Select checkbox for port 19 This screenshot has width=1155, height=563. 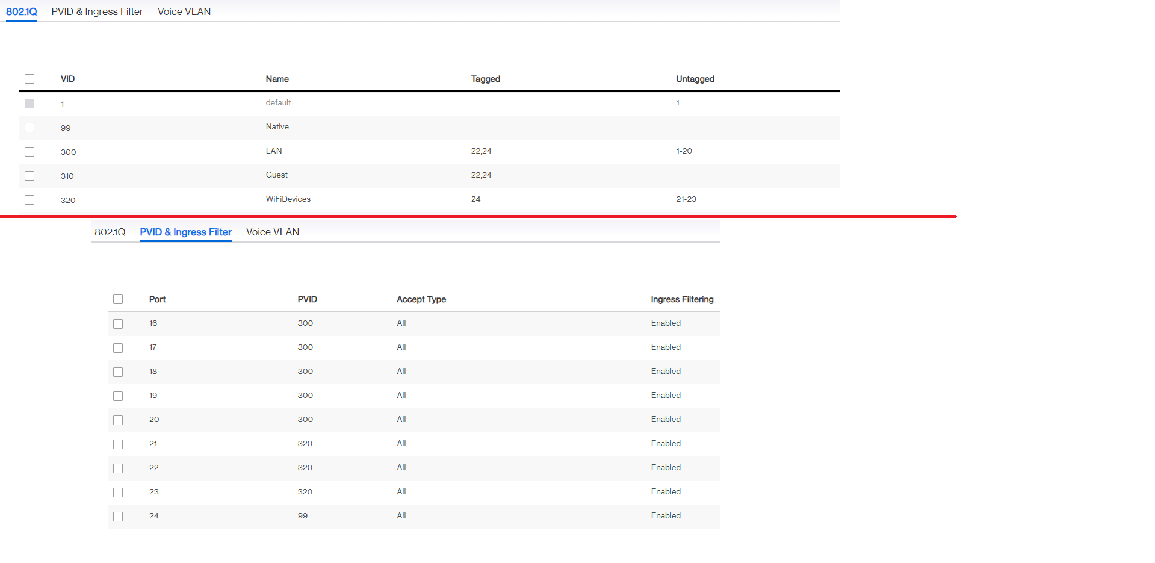118,396
